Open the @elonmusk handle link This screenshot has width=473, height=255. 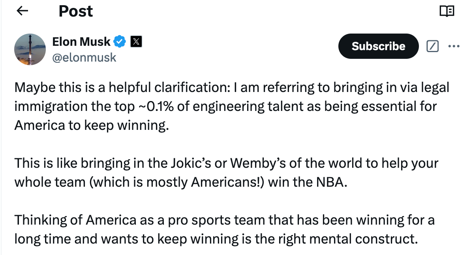84,57
